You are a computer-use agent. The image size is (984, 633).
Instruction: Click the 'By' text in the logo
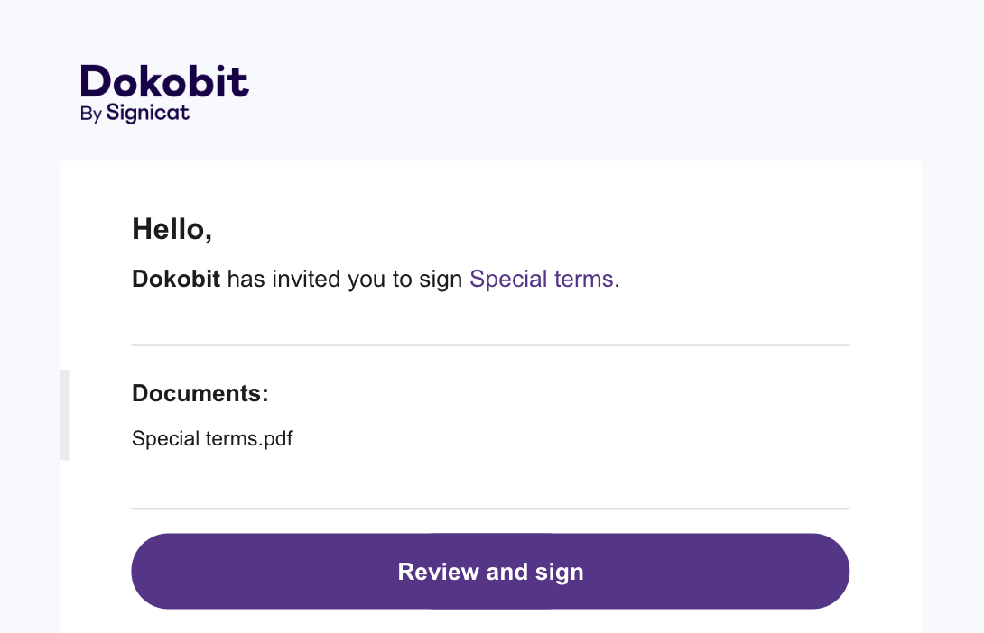pos(91,114)
